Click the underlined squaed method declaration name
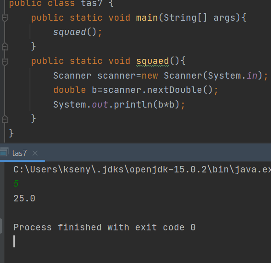The height and width of the screenshot is (263, 271). click(x=153, y=61)
